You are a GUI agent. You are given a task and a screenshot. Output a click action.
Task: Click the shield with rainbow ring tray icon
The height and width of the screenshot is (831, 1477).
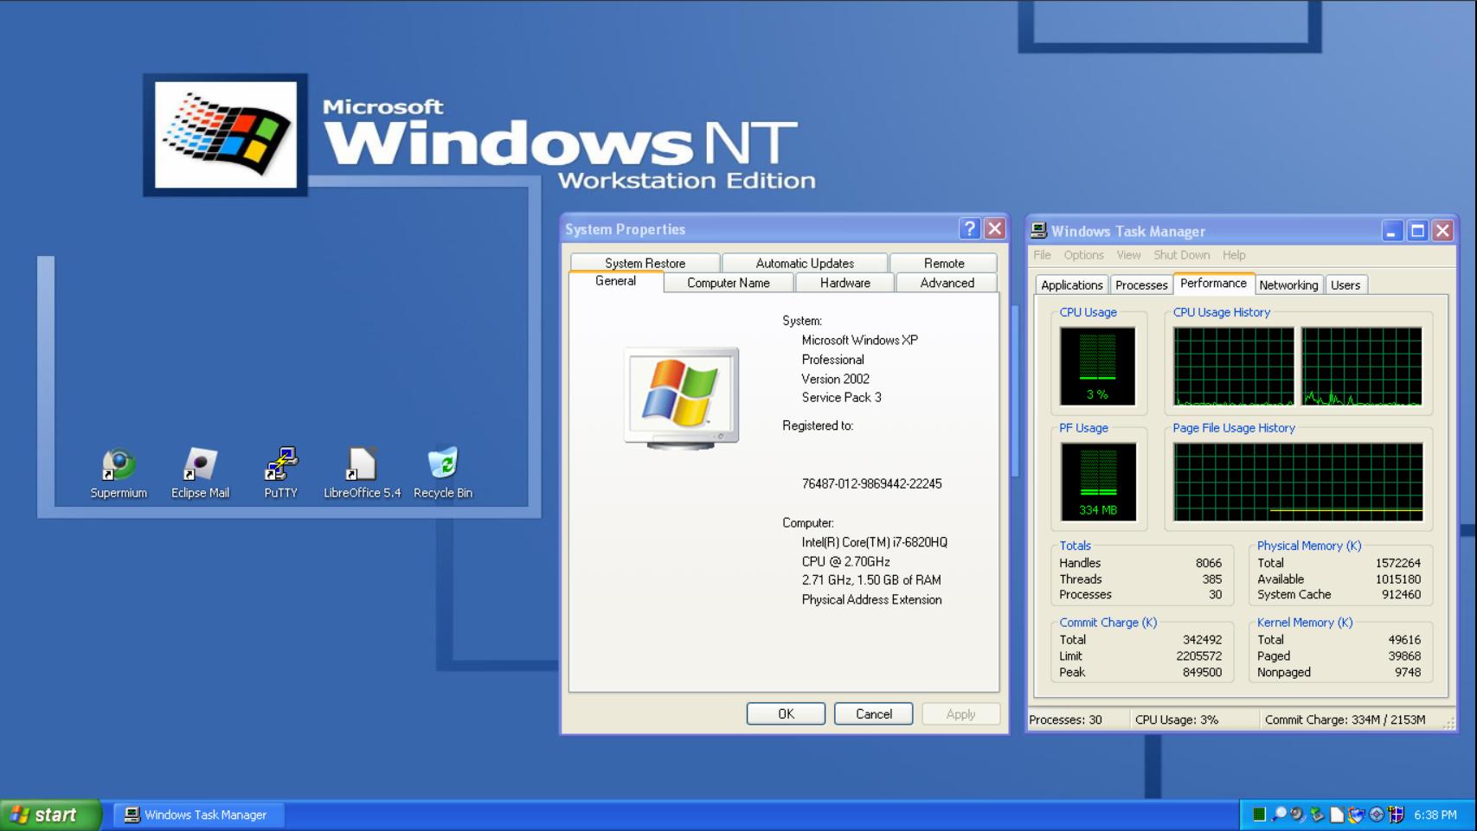click(1356, 814)
